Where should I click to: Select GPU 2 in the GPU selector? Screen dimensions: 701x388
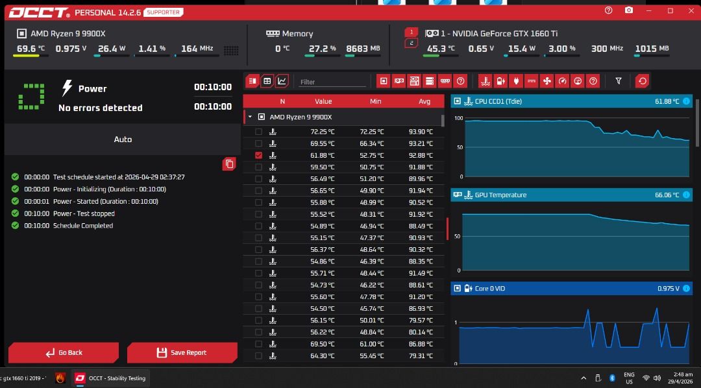pos(412,43)
